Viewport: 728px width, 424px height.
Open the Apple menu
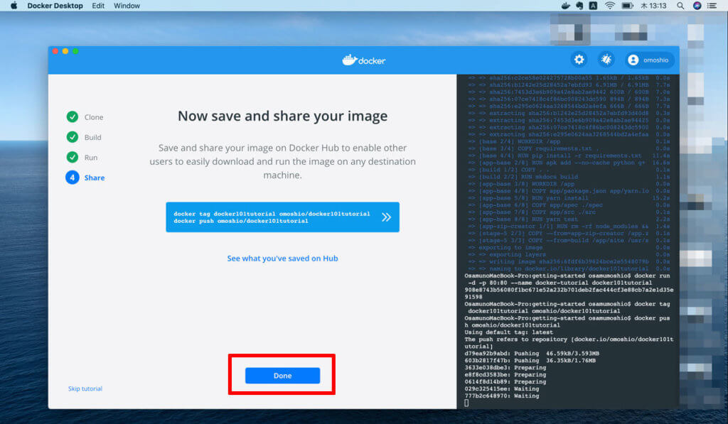pyautogui.click(x=14, y=6)
